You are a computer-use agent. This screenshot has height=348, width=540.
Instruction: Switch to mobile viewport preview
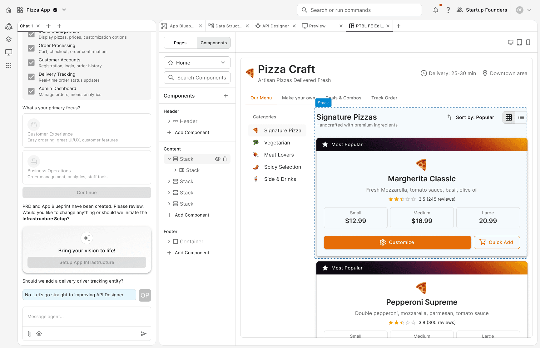pos(528,42)
